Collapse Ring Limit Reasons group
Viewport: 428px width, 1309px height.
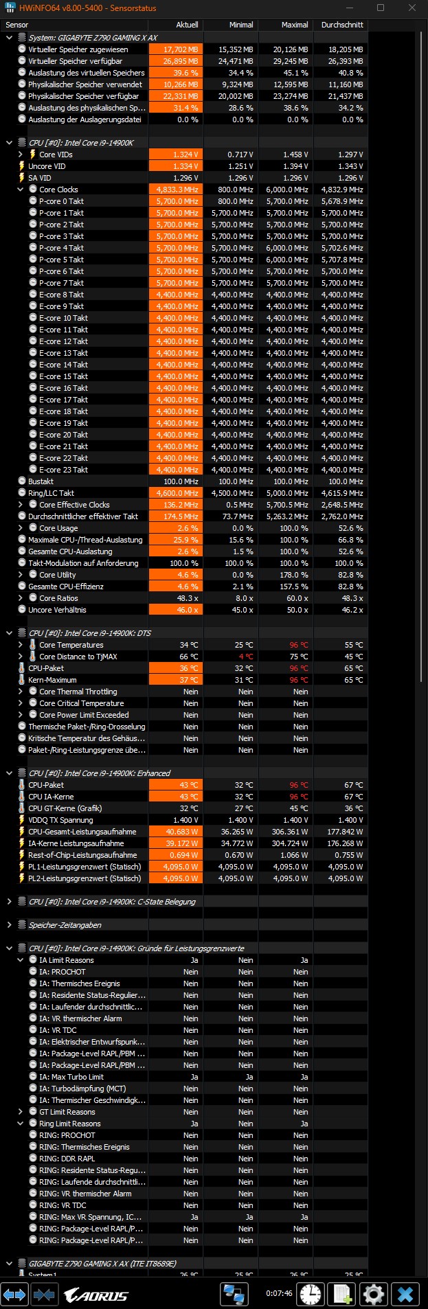(20, 1124)
